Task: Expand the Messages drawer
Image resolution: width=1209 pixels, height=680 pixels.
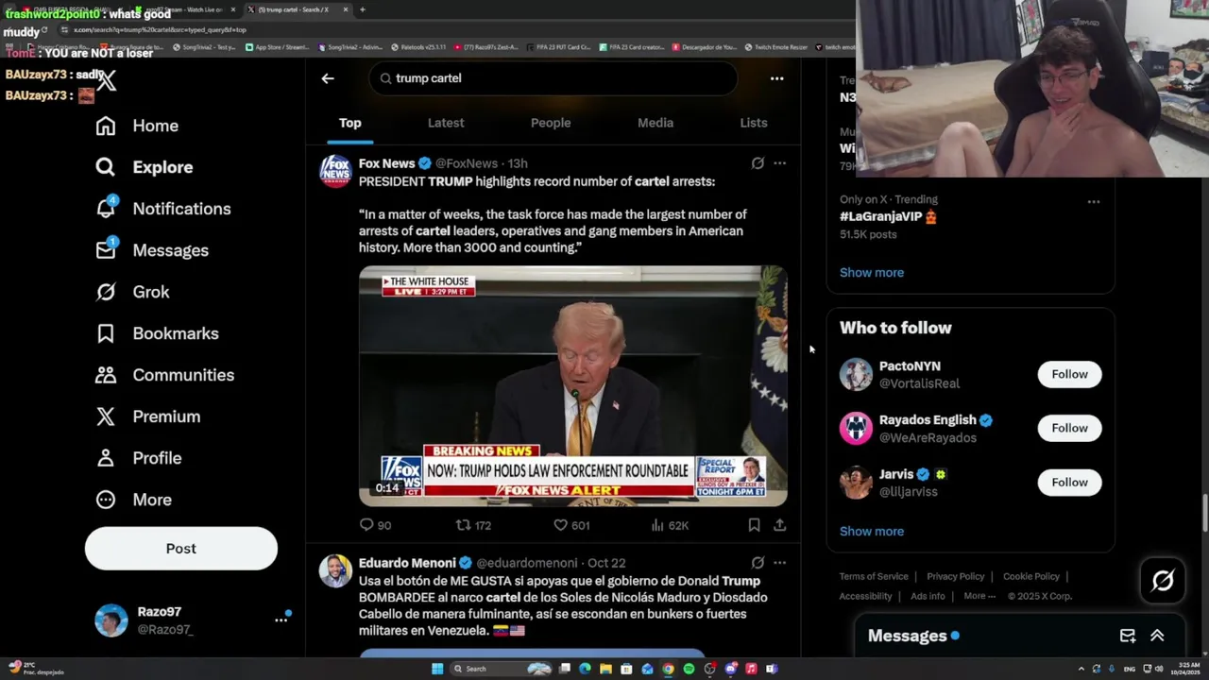Action: click(1157, 636)
